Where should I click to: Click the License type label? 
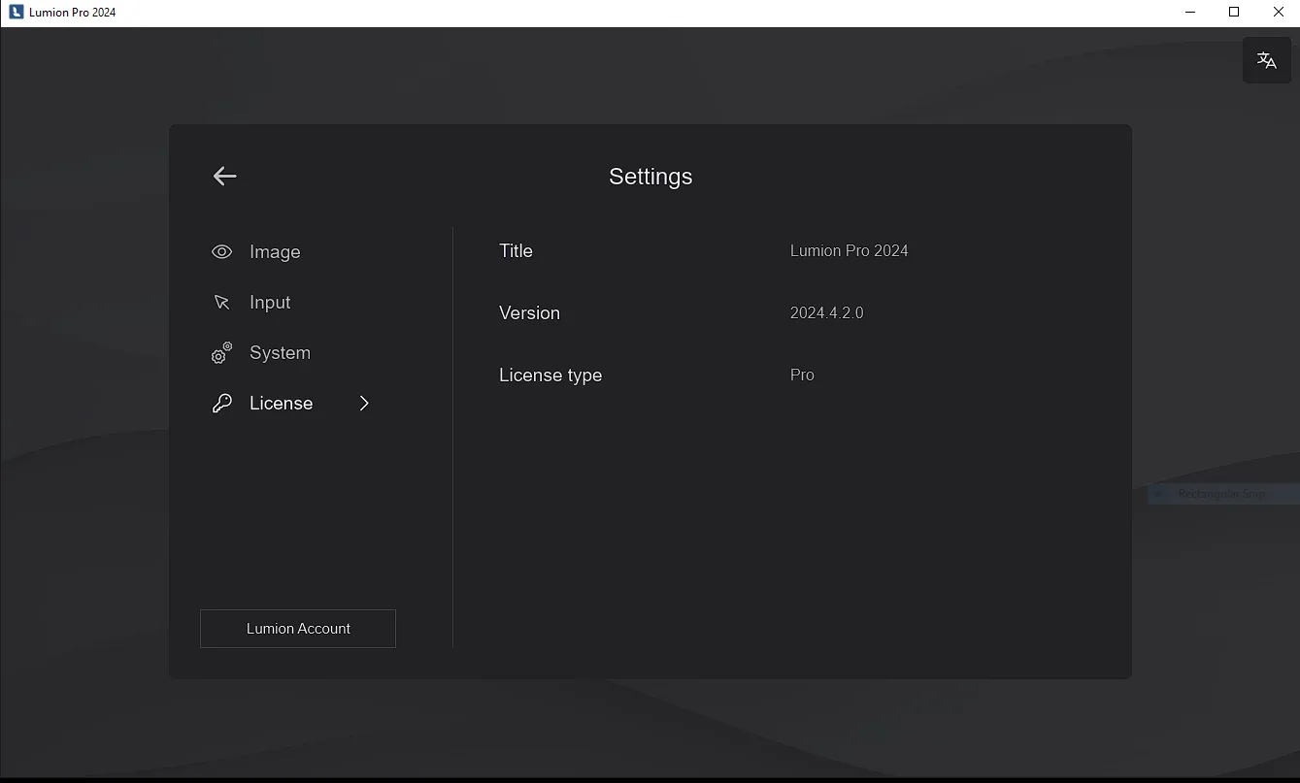point(550,375)
